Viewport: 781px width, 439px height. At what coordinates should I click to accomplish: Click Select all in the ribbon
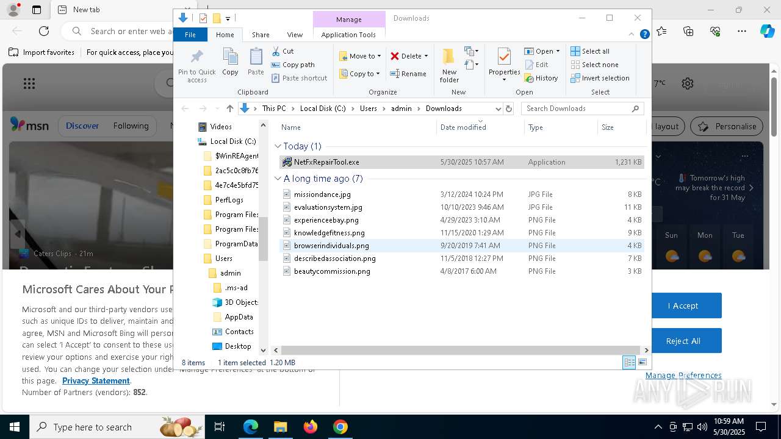click(590, 51)
